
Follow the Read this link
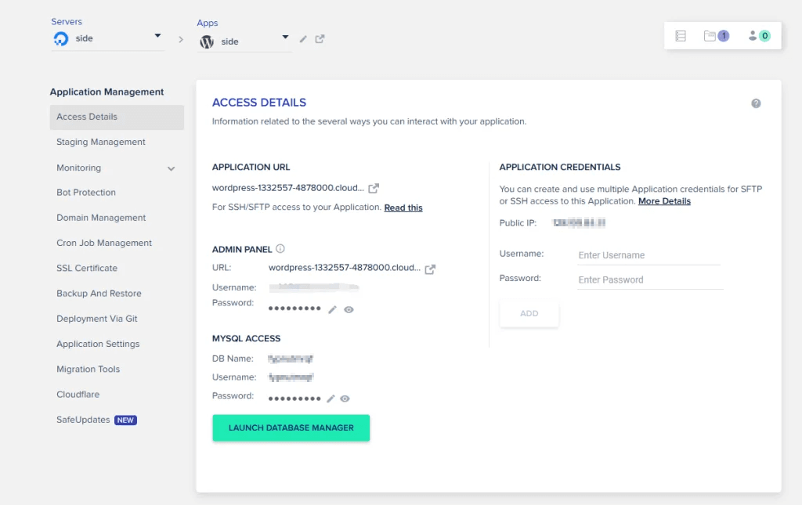click(403, 207)
